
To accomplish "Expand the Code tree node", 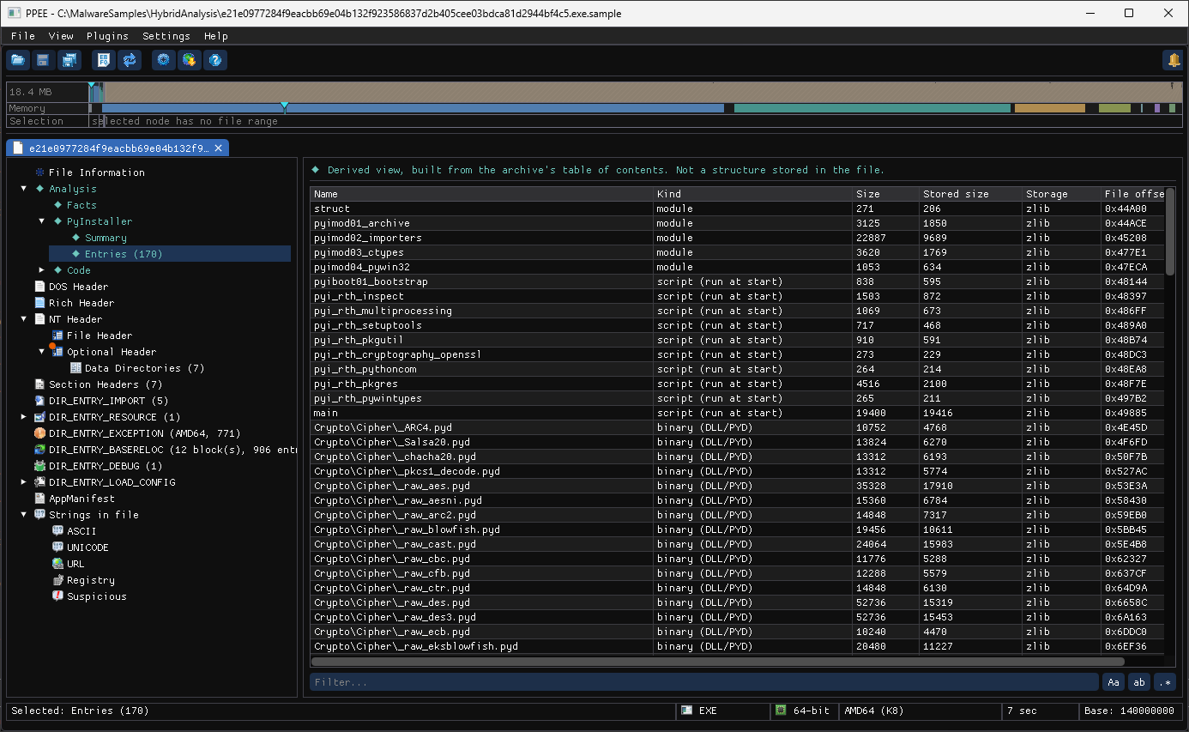I will coord(42,270).
